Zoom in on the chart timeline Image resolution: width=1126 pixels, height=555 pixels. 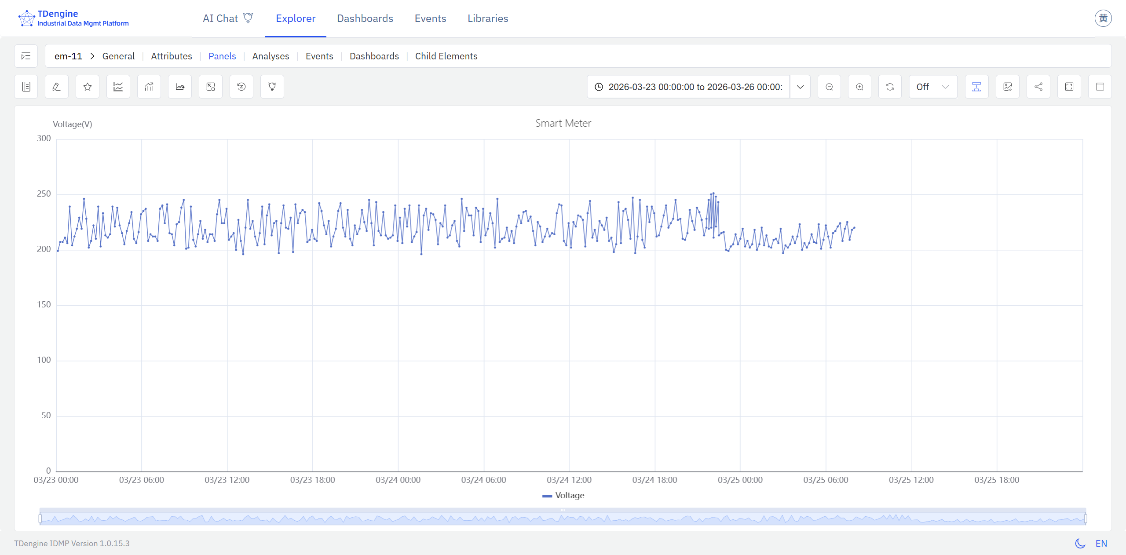pyautogui.click(x=860, y=87)
